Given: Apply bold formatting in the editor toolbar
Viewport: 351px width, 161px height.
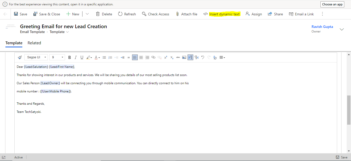Looking at the screenshot, I should point(70,57).
